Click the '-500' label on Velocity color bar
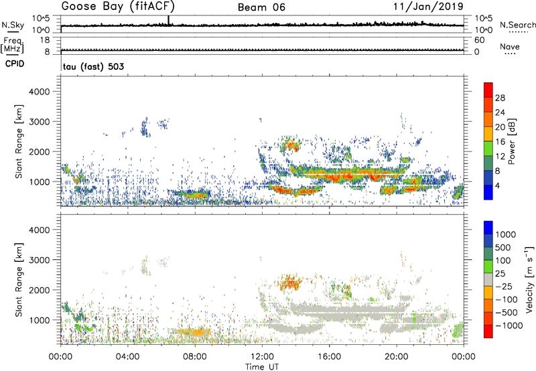Viewport: 536px width, 371px height. 507,312
